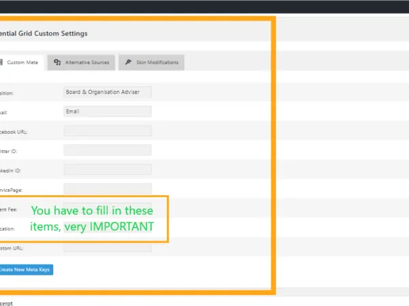Click the Custom URL label
Screen dimensions: 409x306
click(12, 248)
